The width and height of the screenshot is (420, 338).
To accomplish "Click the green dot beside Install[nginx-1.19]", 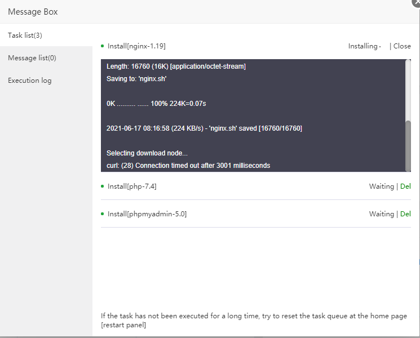I will (103, 46).
